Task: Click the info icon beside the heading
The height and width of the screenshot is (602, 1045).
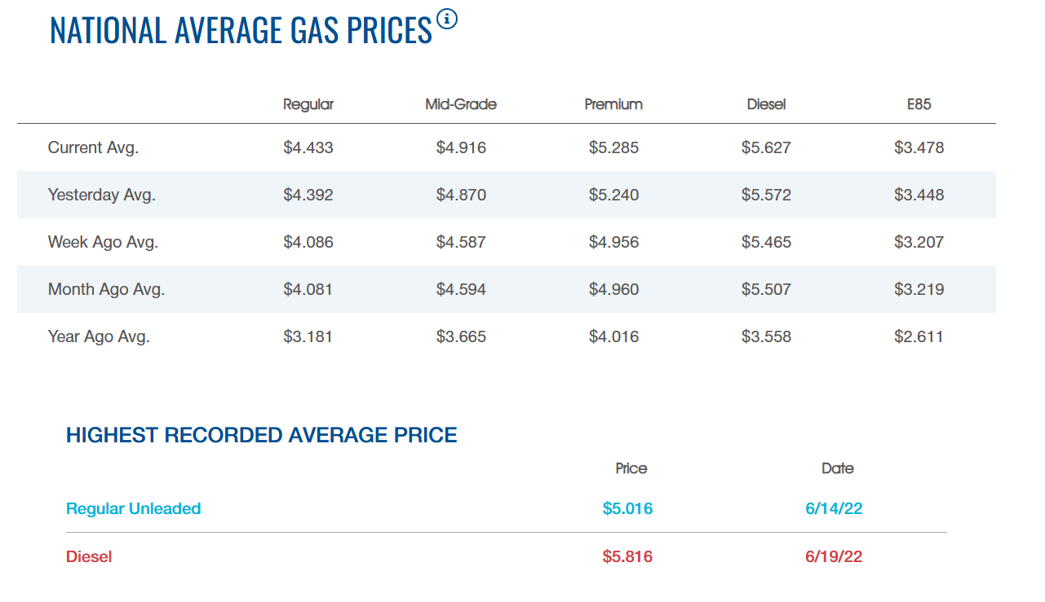Action: [x=447, y=19]
